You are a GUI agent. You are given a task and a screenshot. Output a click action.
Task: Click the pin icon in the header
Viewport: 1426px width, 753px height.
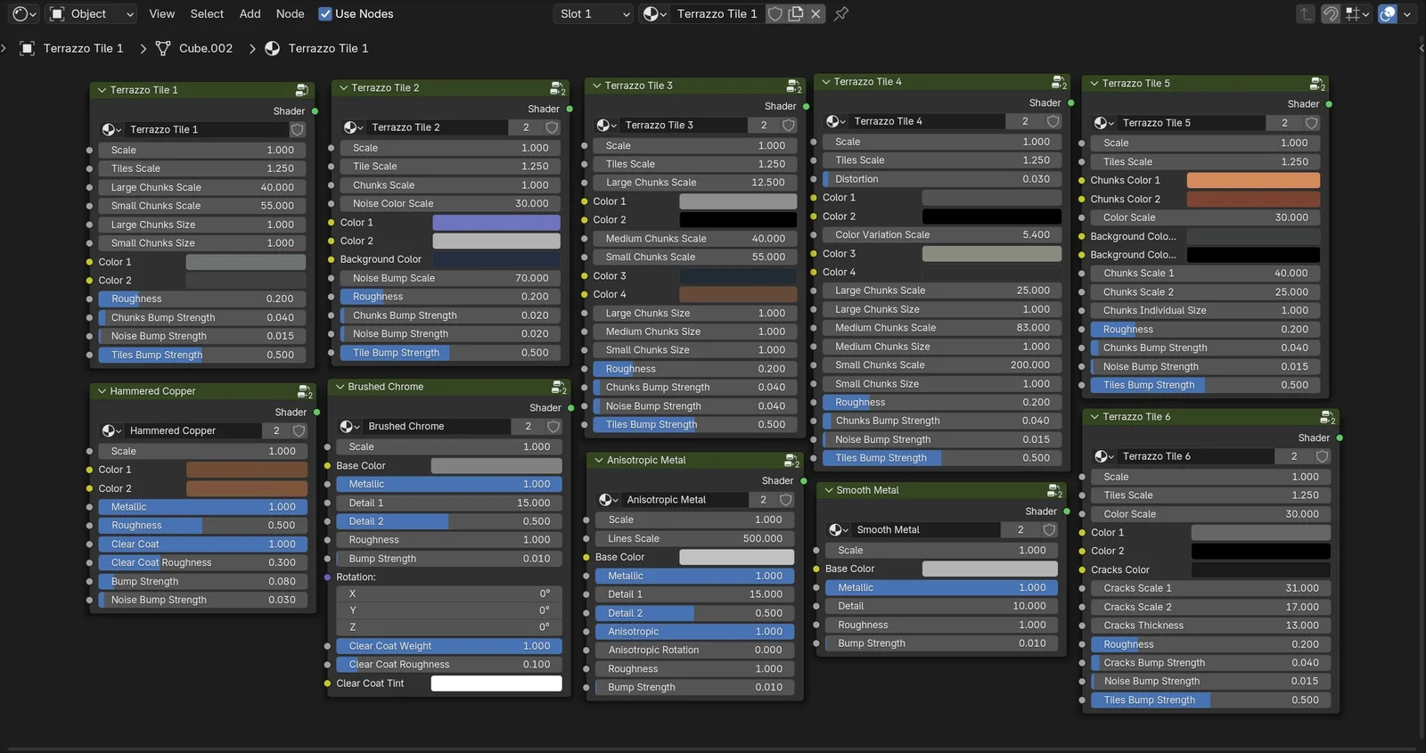[840, 13]
